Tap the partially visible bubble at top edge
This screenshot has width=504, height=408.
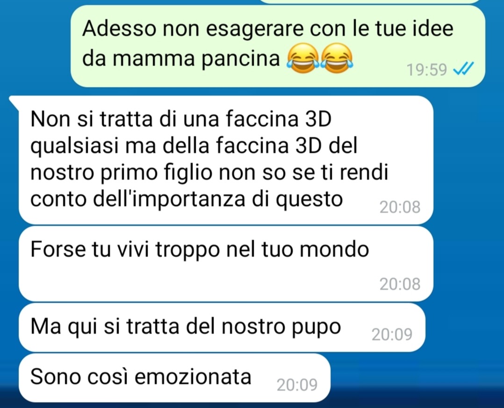[370, 1]
